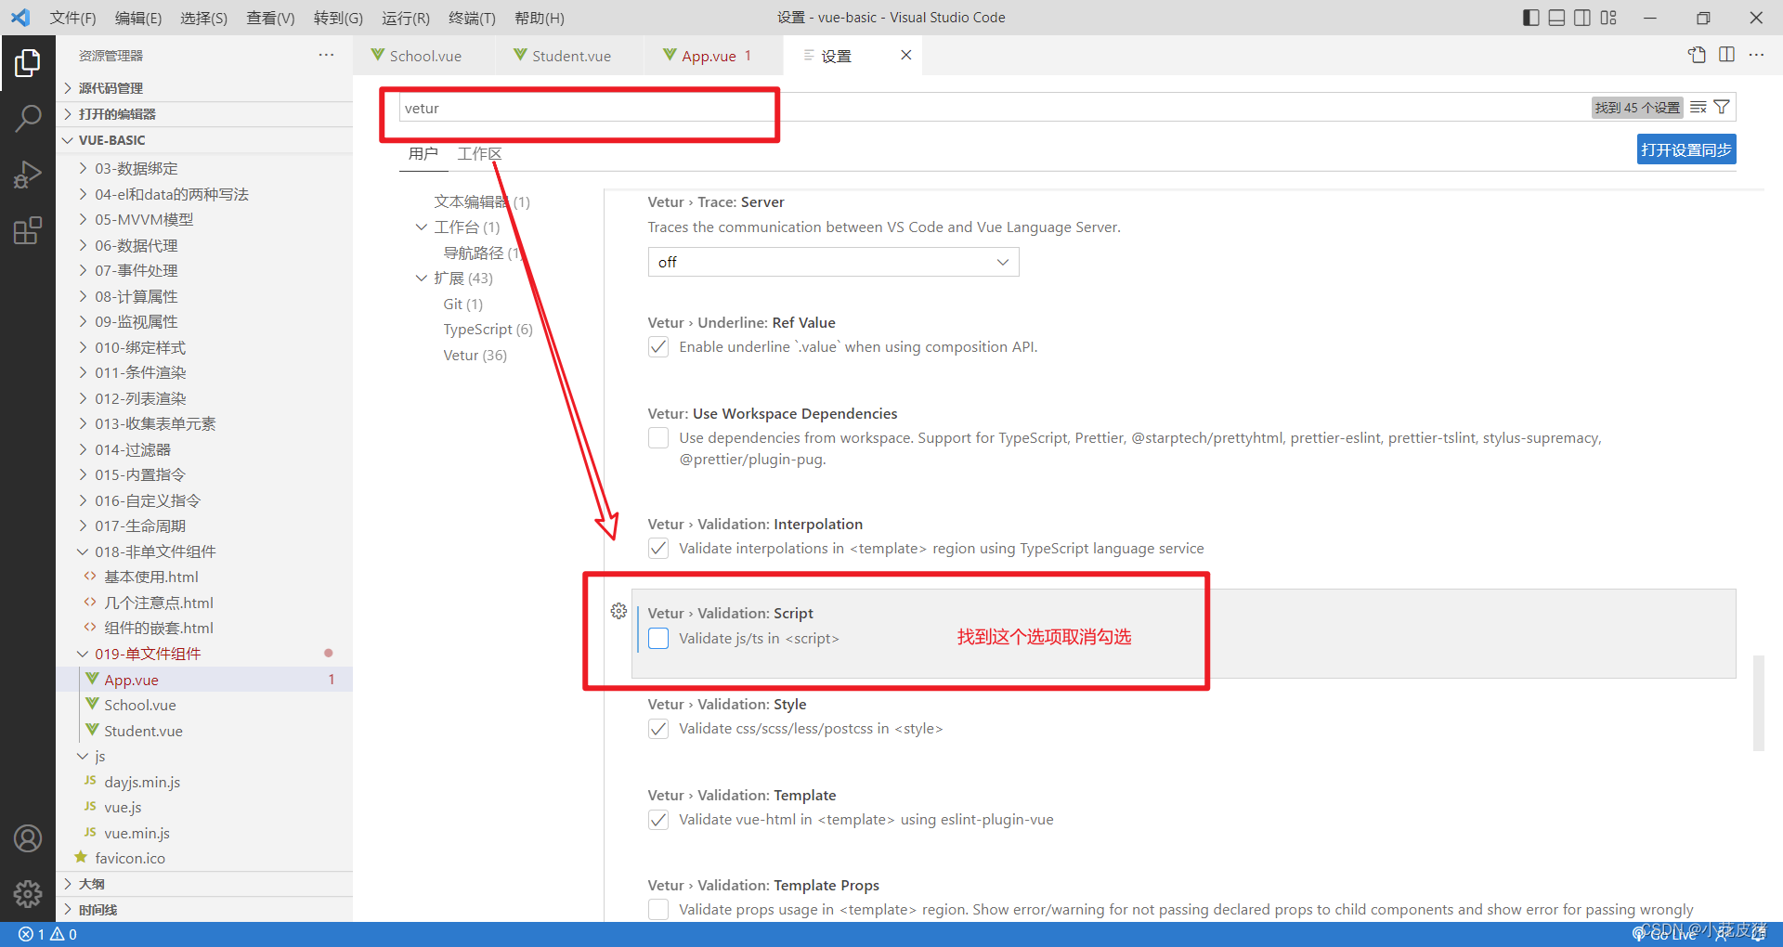
Task: Expand the 时间线 section
Action: (x=204, y=910)
